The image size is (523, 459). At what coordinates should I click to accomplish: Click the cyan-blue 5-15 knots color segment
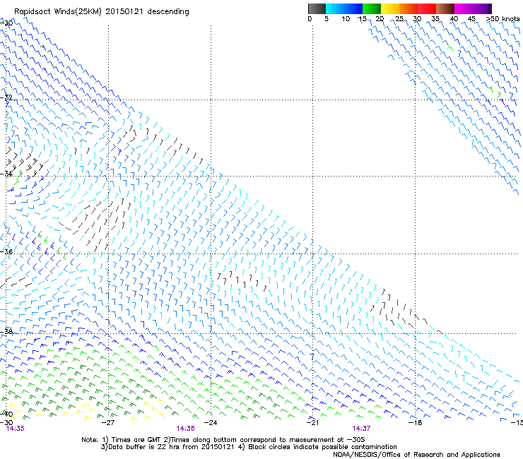pyautogui.click(x=344, y=8)
